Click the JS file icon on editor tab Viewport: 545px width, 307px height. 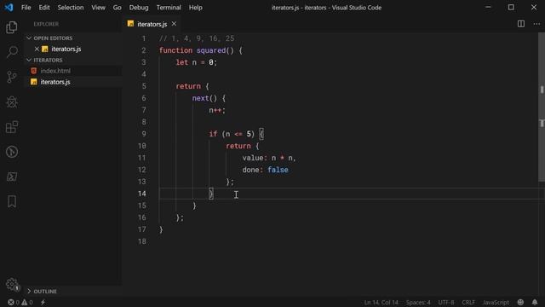tap(130, 24)
